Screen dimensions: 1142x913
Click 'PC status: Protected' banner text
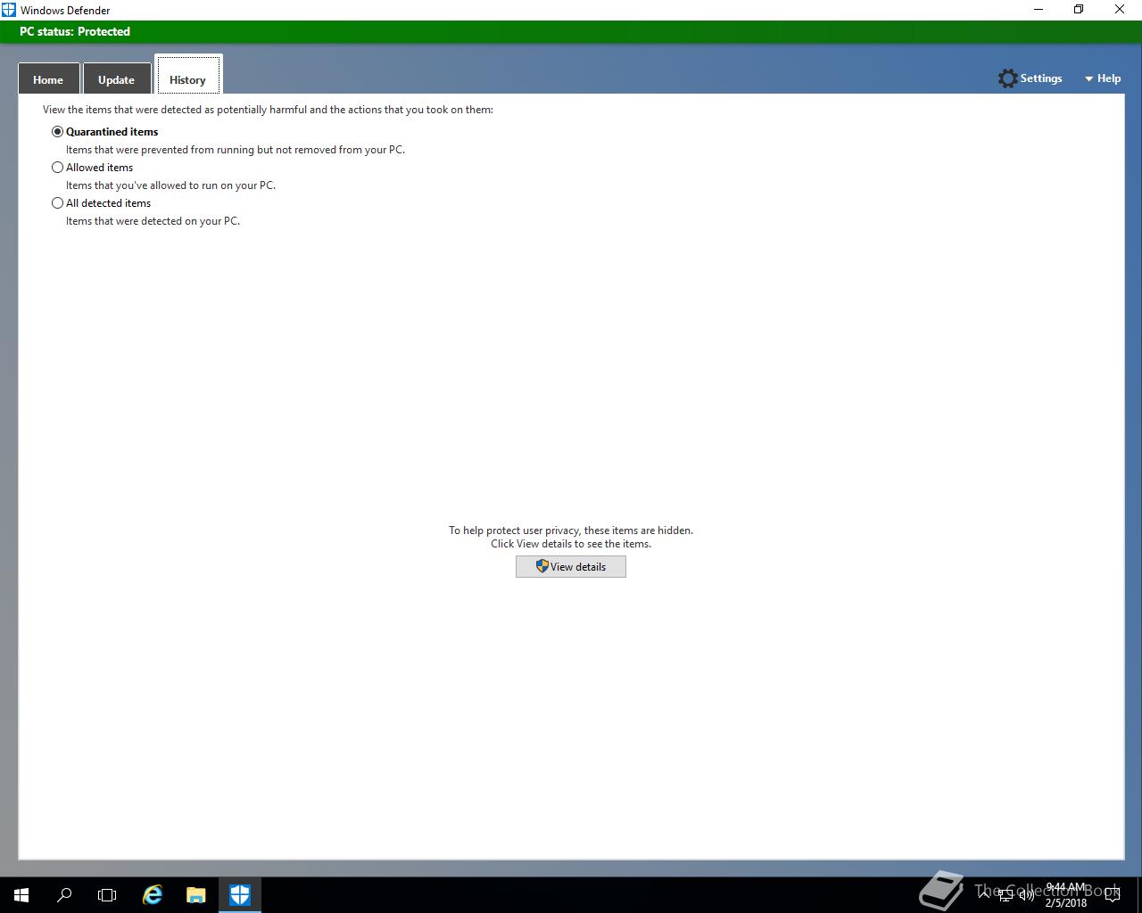tap(75, 31)
